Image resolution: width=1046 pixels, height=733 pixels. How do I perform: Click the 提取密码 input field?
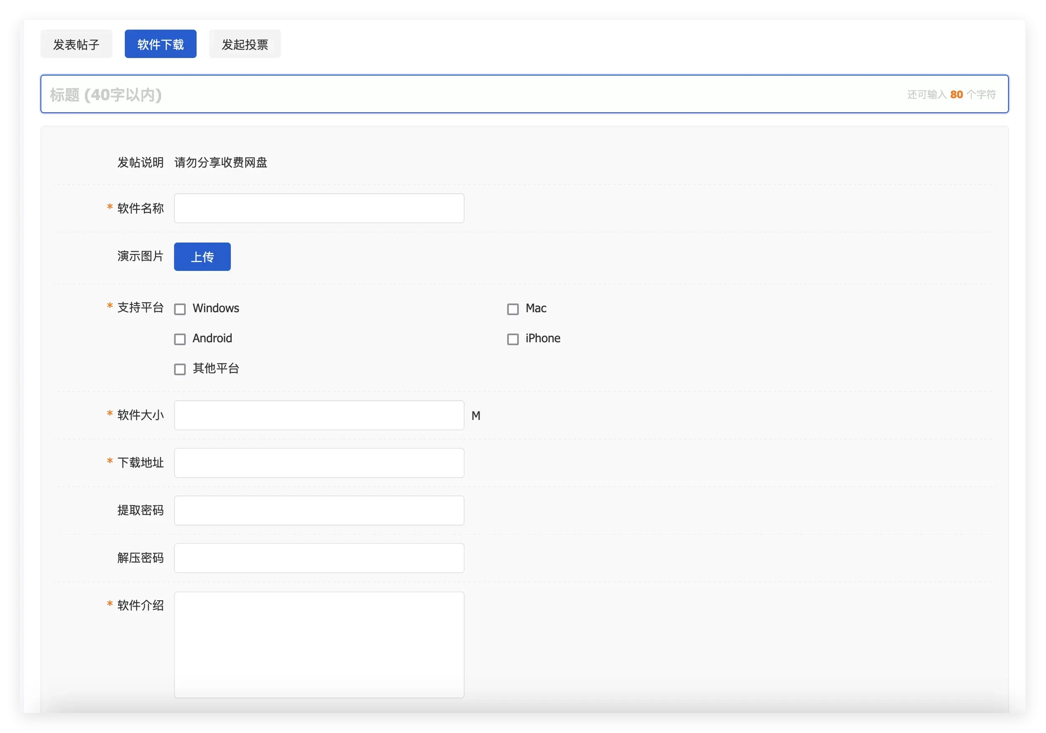pos(319,510)
